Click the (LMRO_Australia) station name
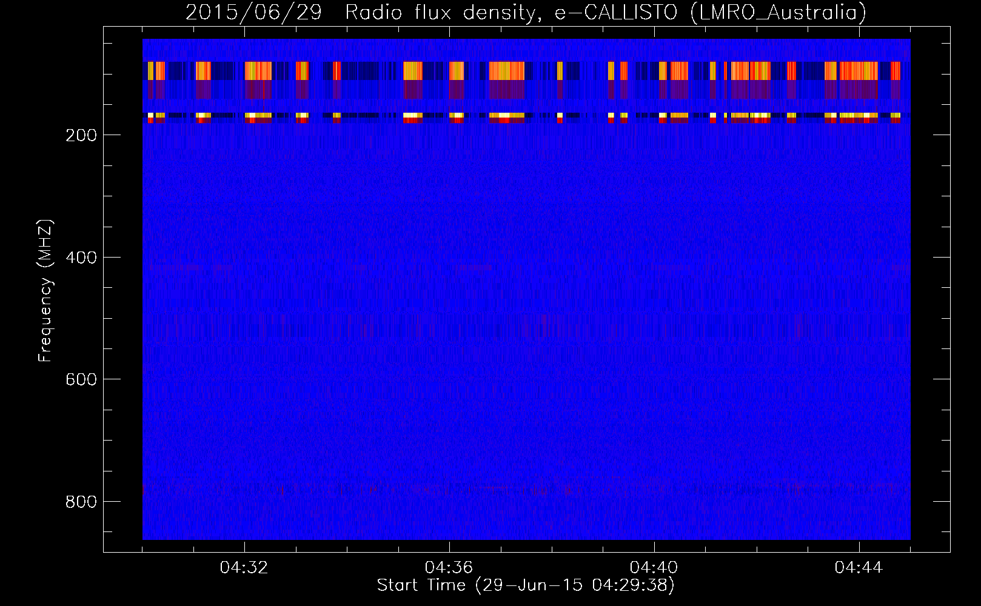 (778, 13)
